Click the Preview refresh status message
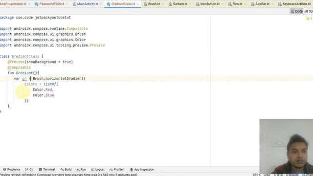This screenshot has width=313, height=176. (68, 175)
